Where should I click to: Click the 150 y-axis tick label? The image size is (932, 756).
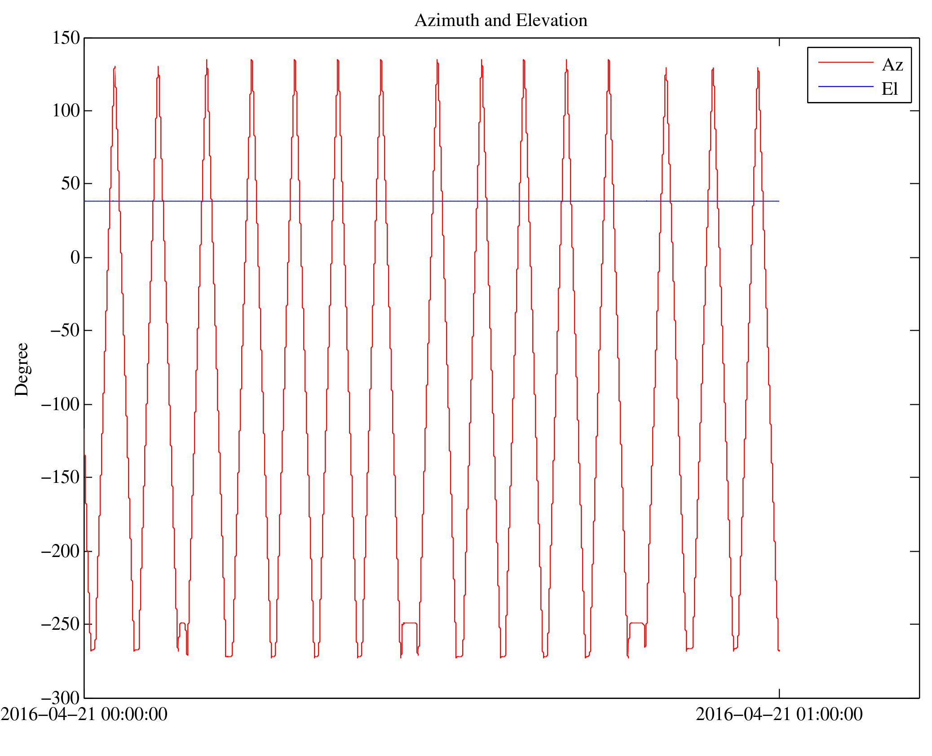point(66,38)
